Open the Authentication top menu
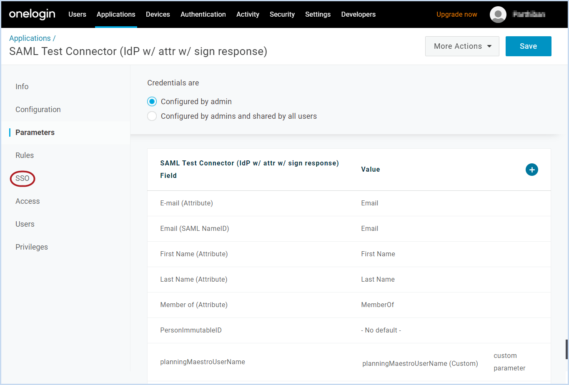Viewport: 569px width, 385px height. pos(203,14)
